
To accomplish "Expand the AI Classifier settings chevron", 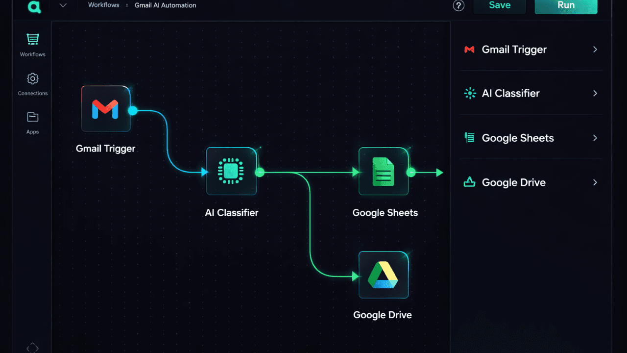I will pyautogui.click(x=595, y=93).
